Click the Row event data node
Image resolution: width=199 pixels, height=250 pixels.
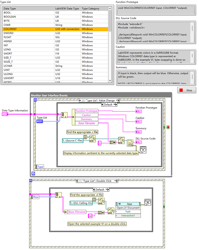click(x=36, y=197)
